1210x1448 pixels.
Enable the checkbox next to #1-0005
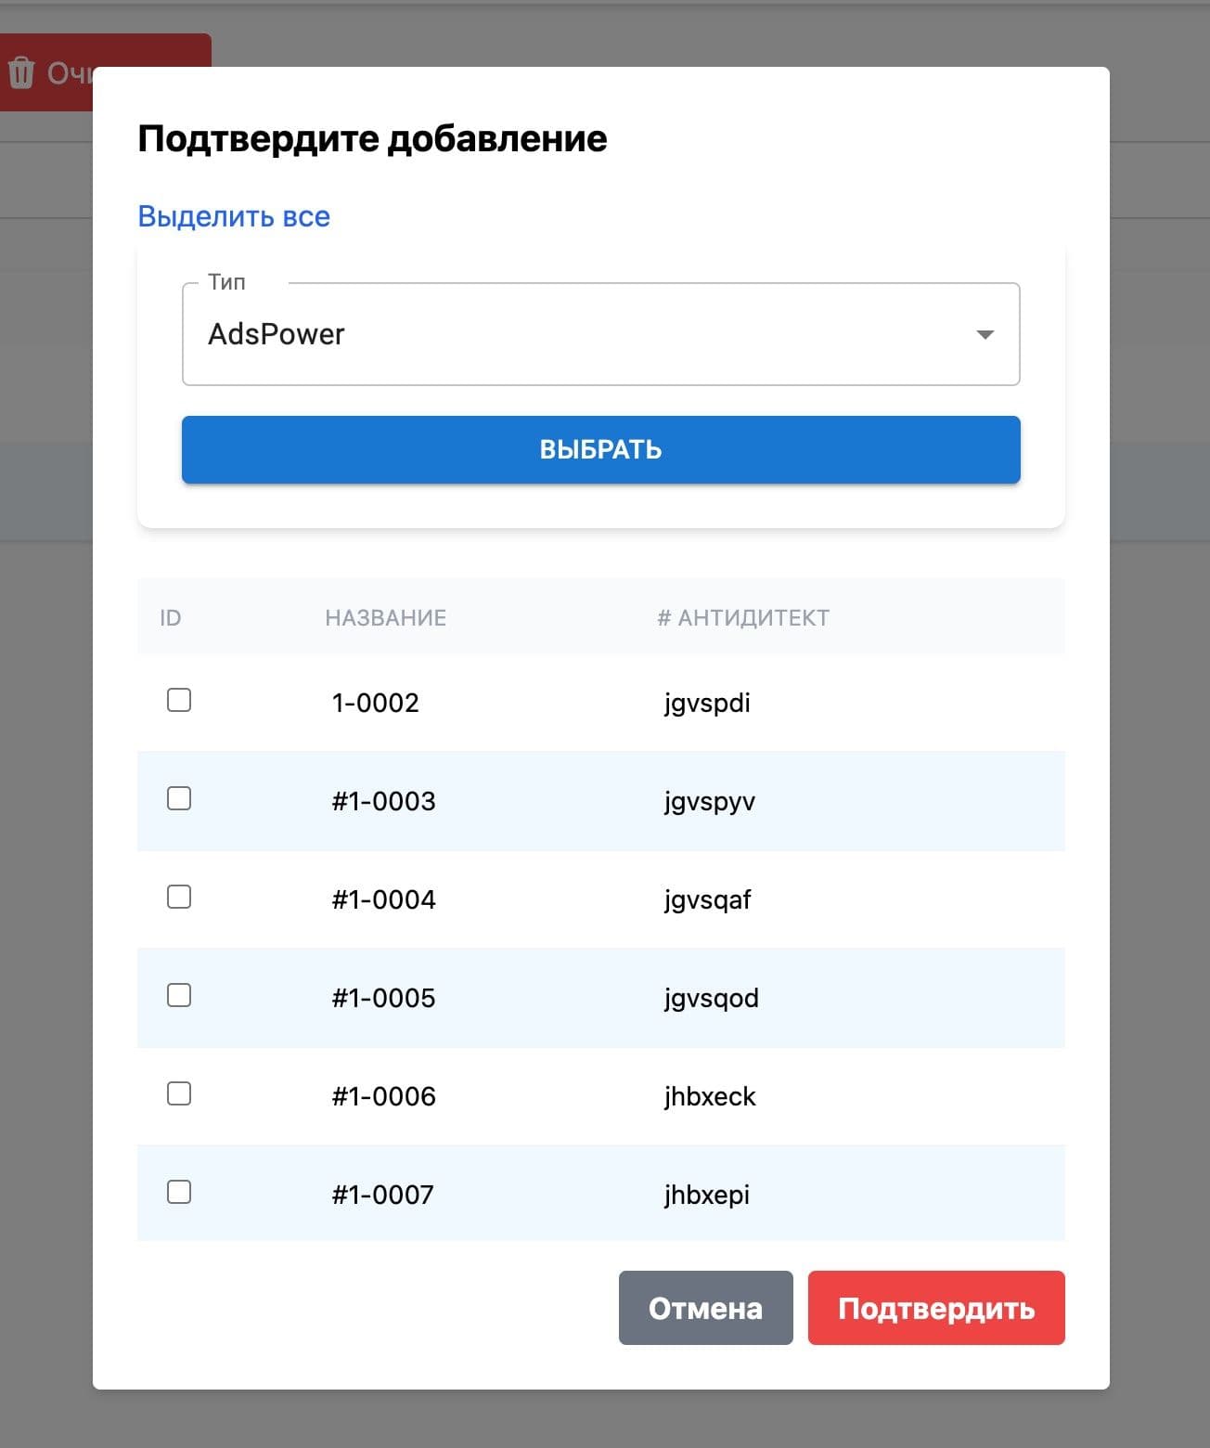click(x=178, y=996)
